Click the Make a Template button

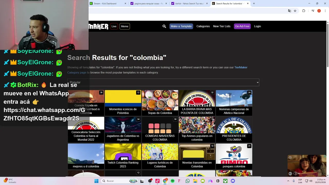(181, 26)
